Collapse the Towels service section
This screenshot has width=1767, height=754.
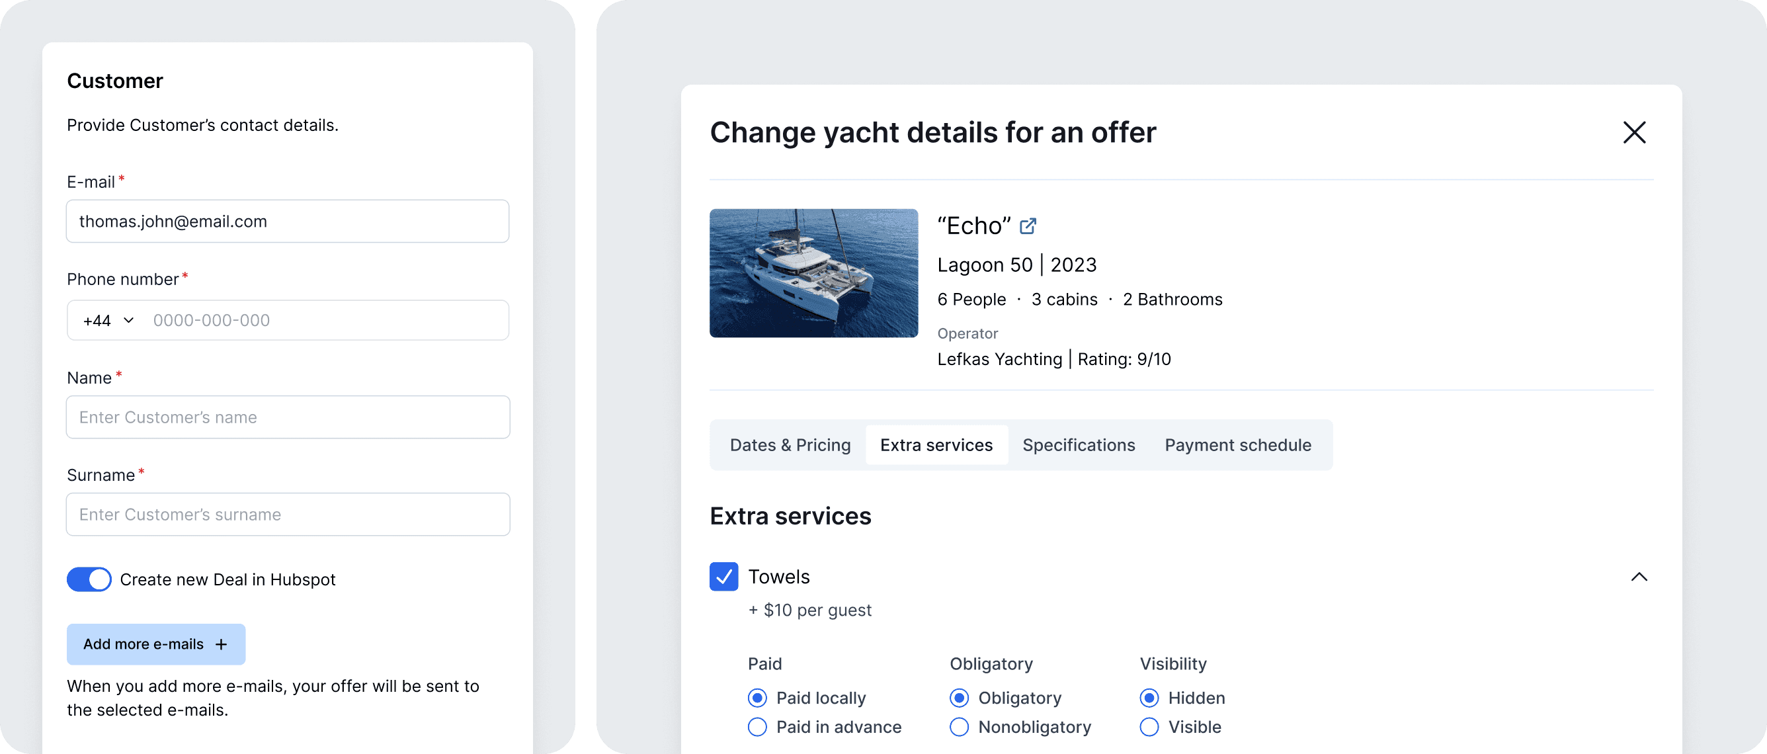(1639, 577)
